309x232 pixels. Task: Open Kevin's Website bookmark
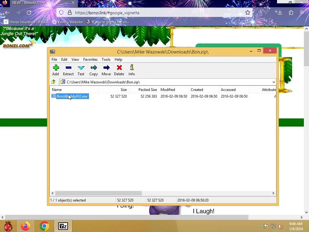coord(67,22)
